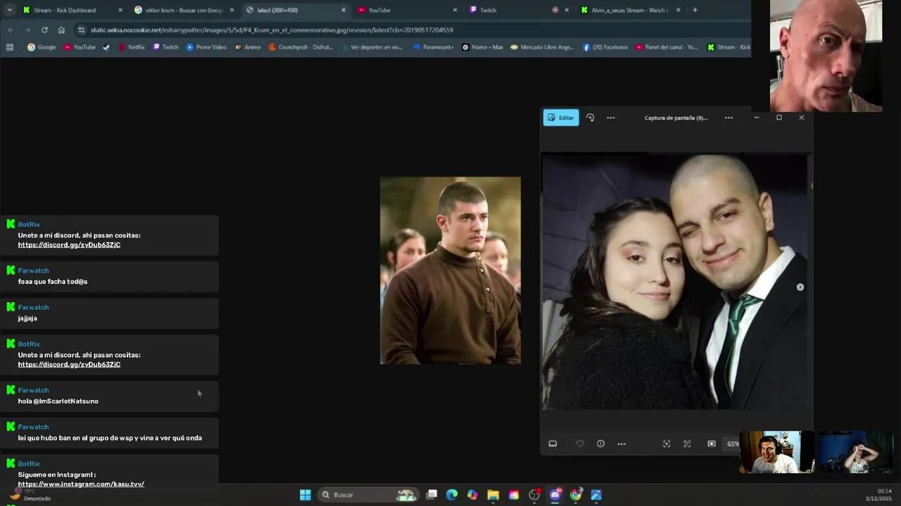Open a new browser tab
Screen dimensions: 901x506
695,10
